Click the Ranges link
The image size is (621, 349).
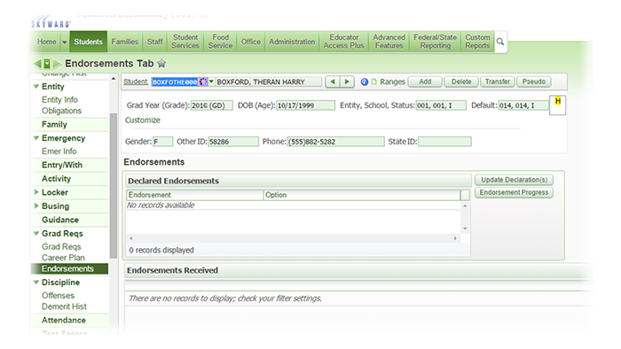[x=392, y=81]
